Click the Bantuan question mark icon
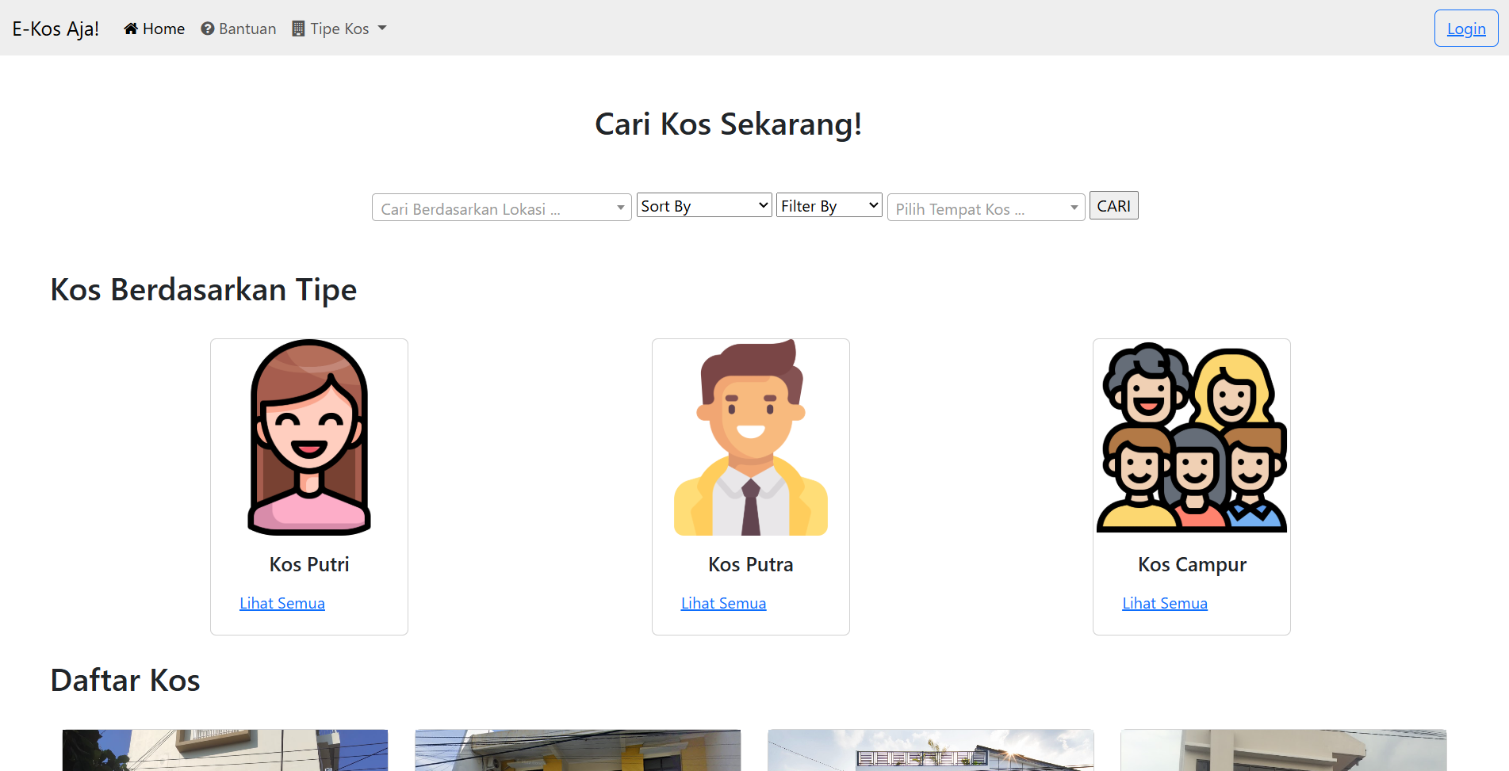The image size is (1509, 771). point(208,29)
